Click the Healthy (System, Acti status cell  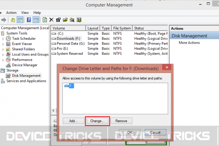[x=151, y=54]
